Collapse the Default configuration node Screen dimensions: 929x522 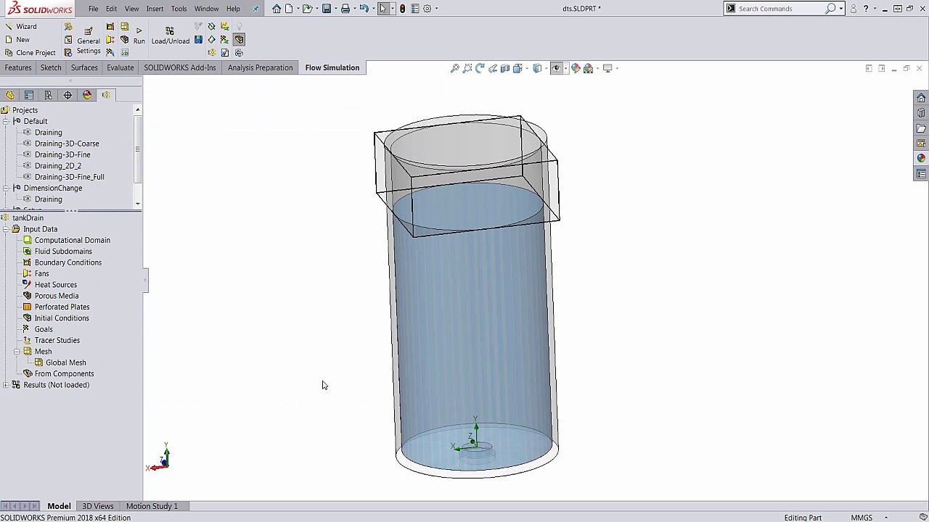coord(6,121)
